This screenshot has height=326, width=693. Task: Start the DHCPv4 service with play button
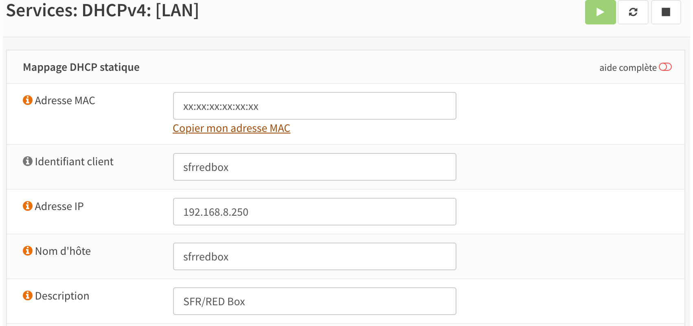click(x=600, y=12)
